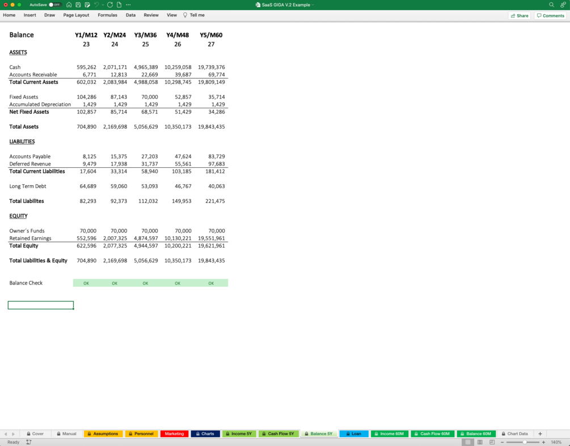Image resolution: width=570 pixels, height=446 pixels.
Task: Click the 140% zoom level
Action: point(556,442)
